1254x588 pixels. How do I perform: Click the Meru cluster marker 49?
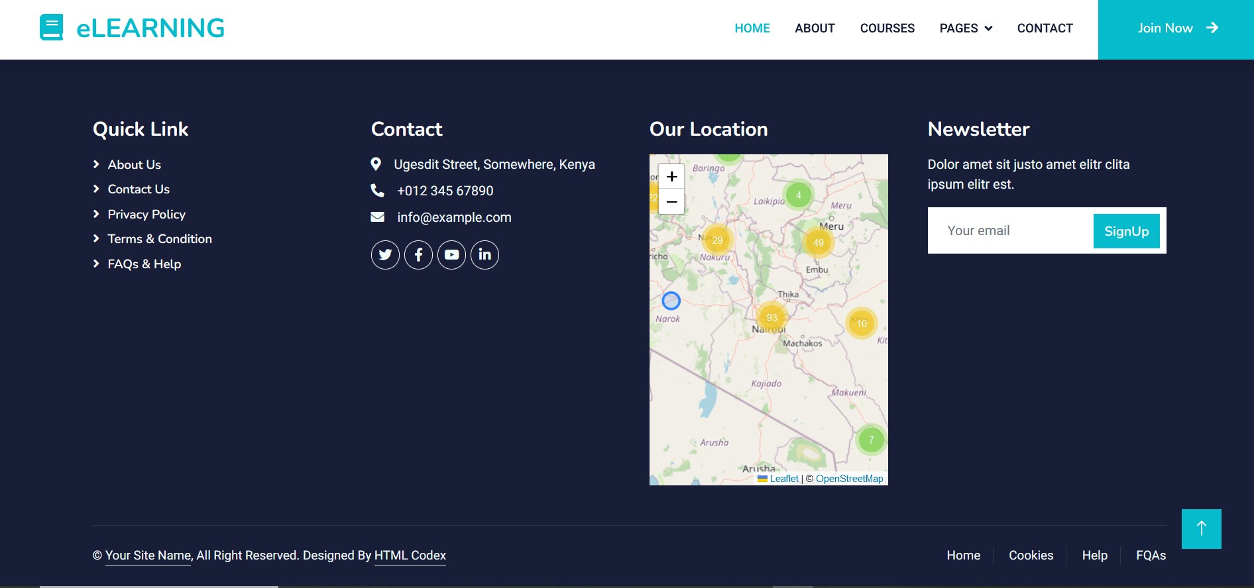[x=819, y=243]
